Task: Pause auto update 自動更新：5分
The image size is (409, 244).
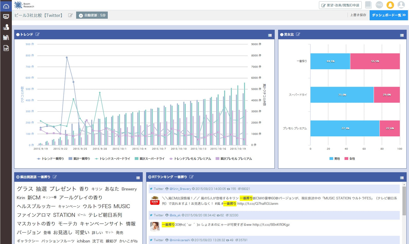Action: [92, 15]
